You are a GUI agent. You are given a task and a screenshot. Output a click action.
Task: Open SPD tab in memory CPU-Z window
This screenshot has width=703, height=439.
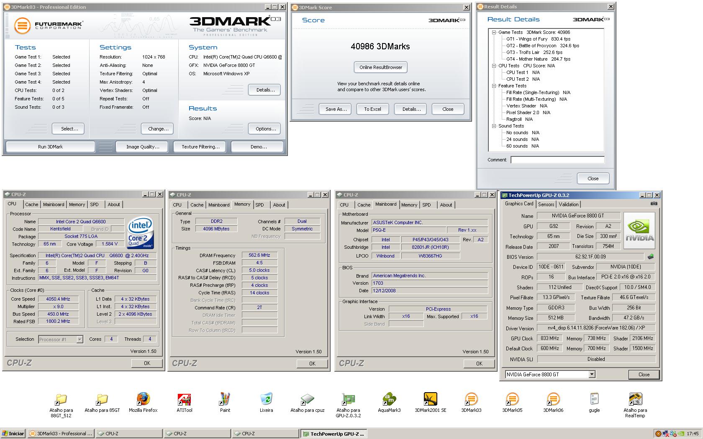click(x=259, y=205)
